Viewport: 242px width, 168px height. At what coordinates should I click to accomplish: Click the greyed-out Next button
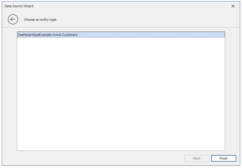197,158
